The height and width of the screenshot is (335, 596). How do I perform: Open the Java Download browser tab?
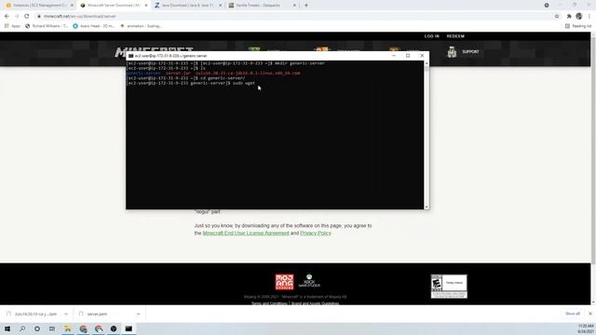[x=187, y=6]
